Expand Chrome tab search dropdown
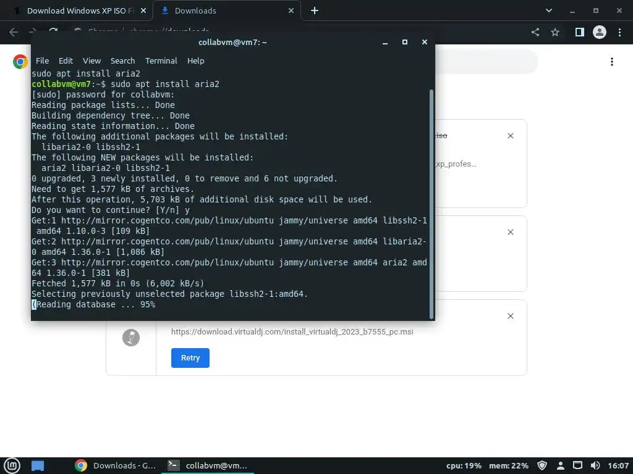Viewport: 633px width, 474px height. pos(549,11)
